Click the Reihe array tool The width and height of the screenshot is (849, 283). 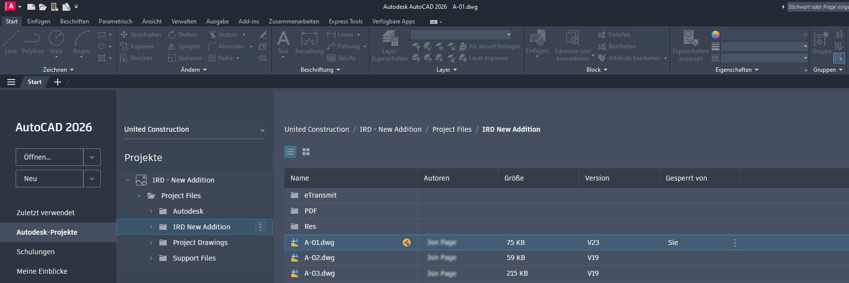(x=221, y=58)
